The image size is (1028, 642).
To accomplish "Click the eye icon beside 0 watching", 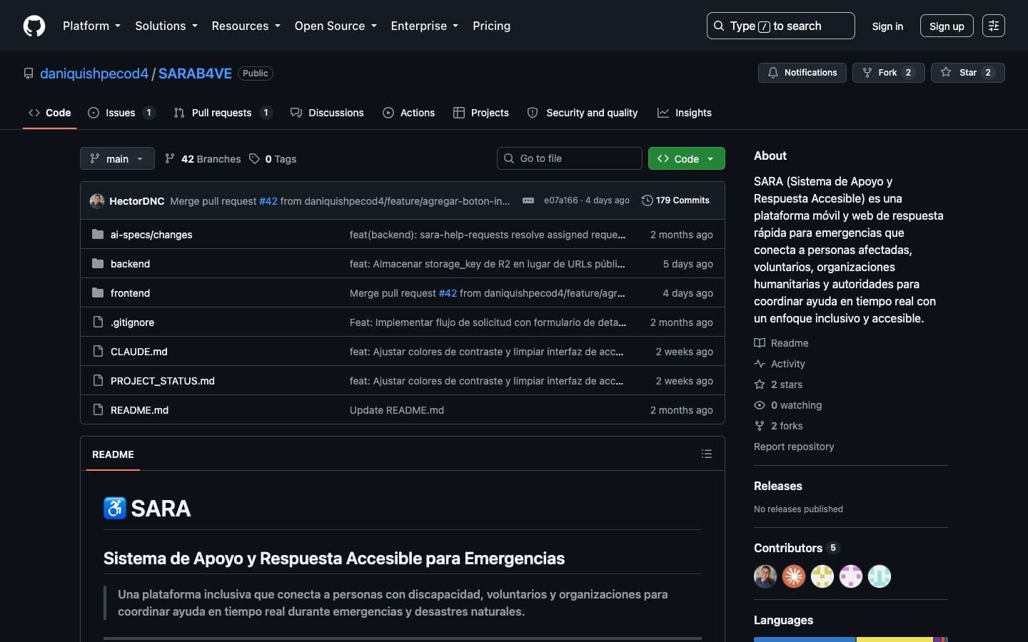I will point(760,405).
